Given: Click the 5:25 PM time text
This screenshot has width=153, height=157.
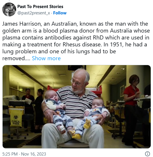Looking at the screenshot, I should (x=10, y=154).
